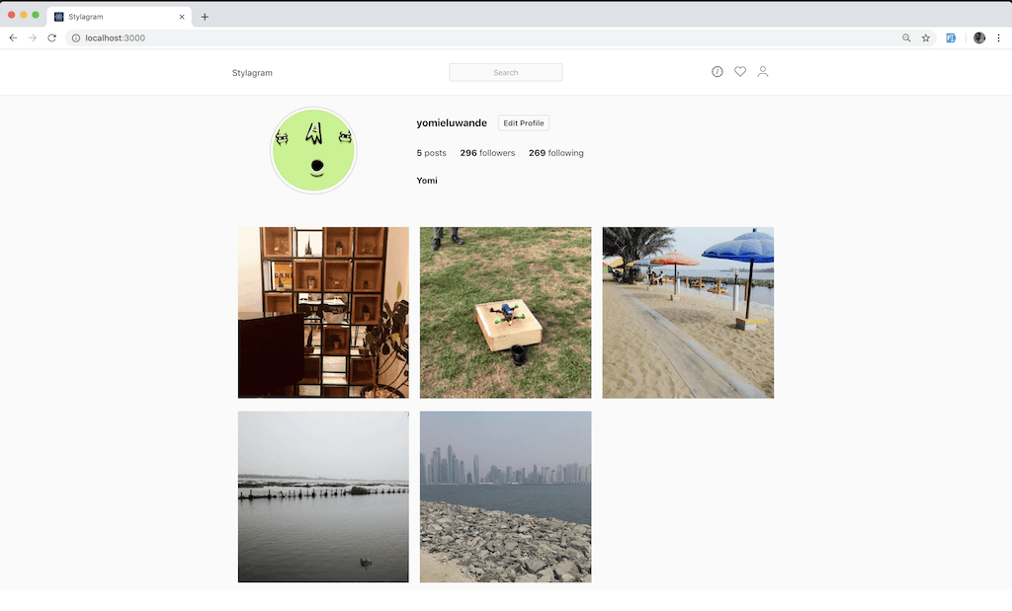1012x611 pixels.
Task: Reload the page with the refresh icon
Action: click(x=51, y=38)
